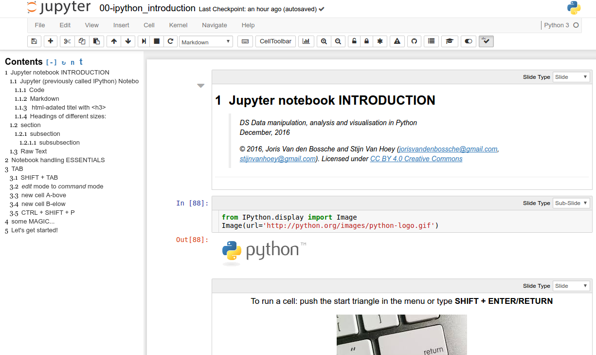Interrupt the kernel with stop icon
This screenshot has height=355, width=596.
tap(157, 41)
